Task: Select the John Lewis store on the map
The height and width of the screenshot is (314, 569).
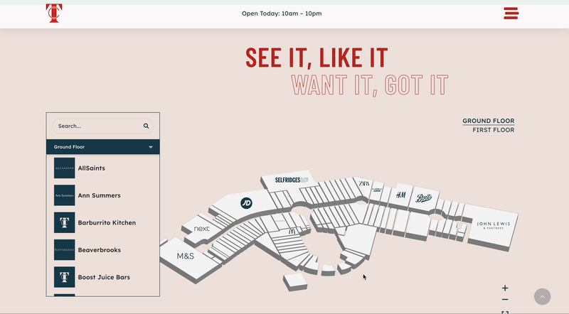Action: click(493, 225)
